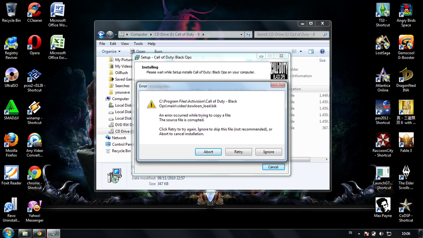Expand the Organize dropdown
423x238 pixels.
[x=111, y=52]
